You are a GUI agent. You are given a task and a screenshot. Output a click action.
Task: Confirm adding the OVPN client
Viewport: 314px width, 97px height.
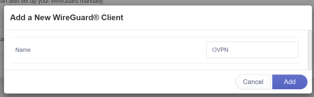(290, 82)
